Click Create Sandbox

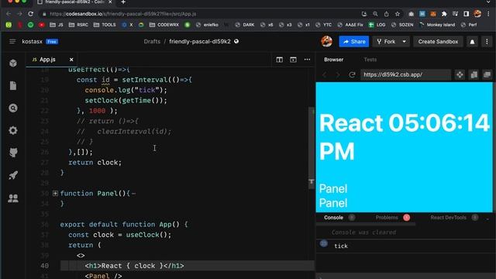438,41
